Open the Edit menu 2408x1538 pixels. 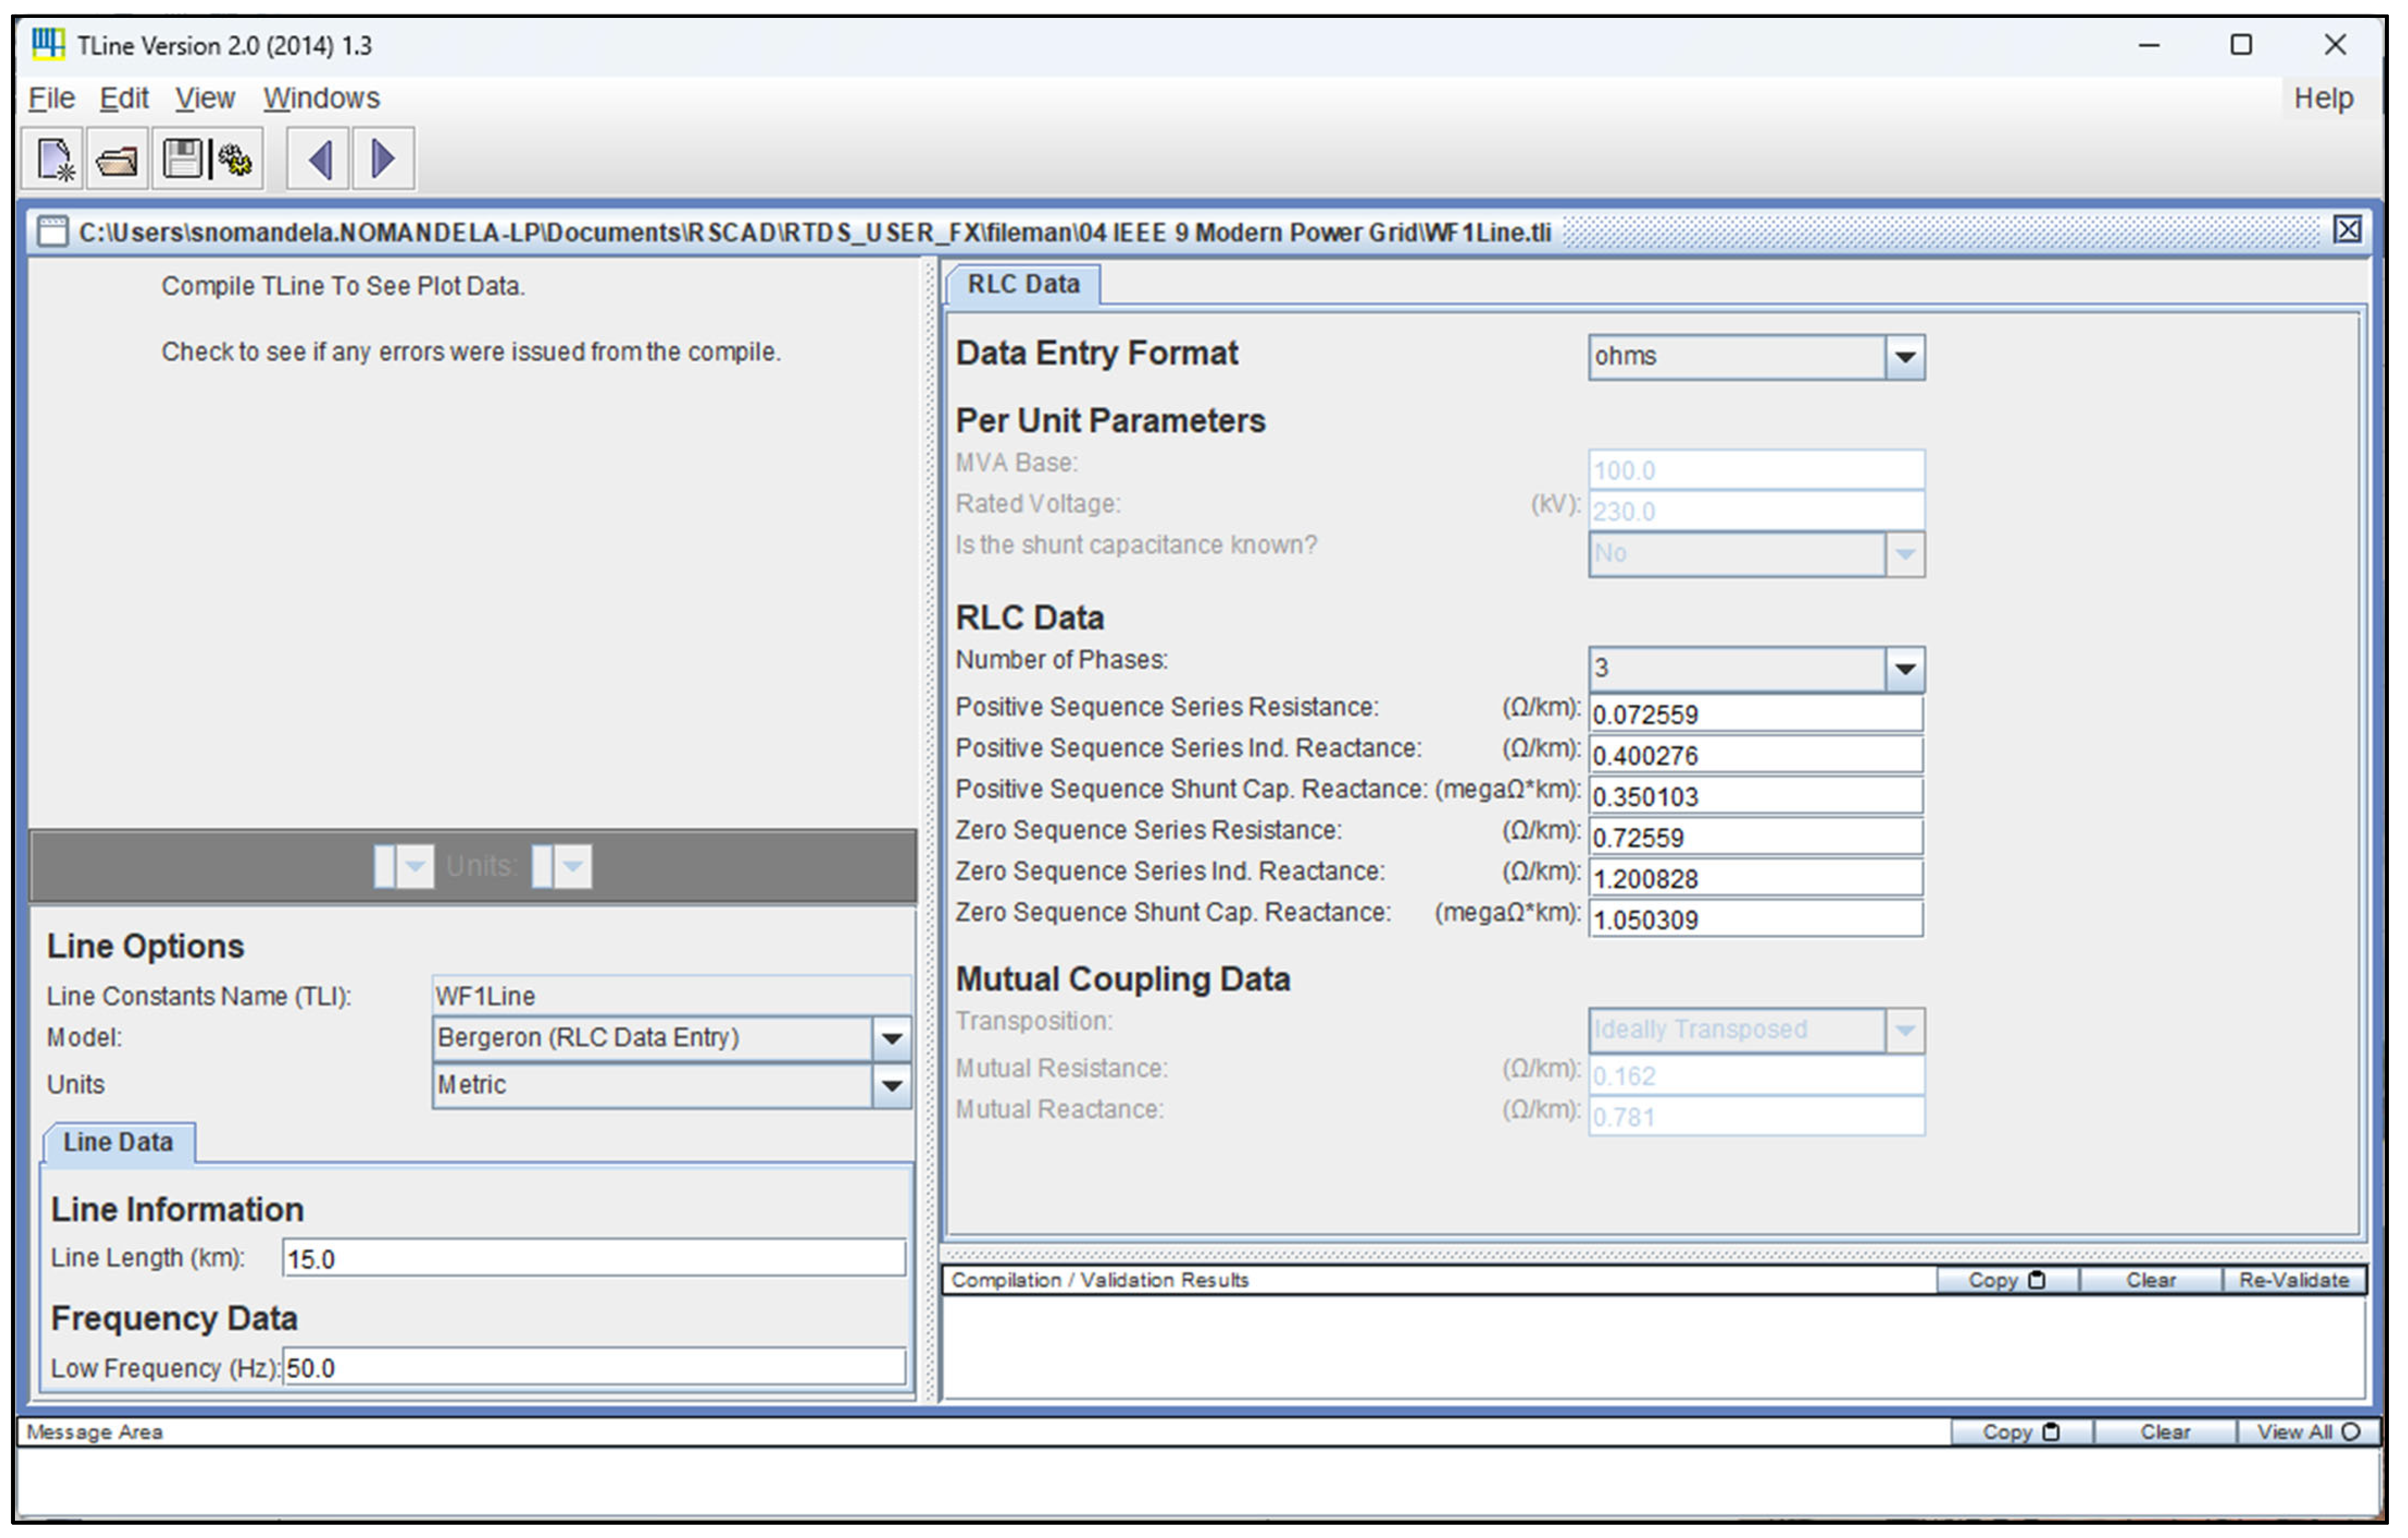click(124, 98)
